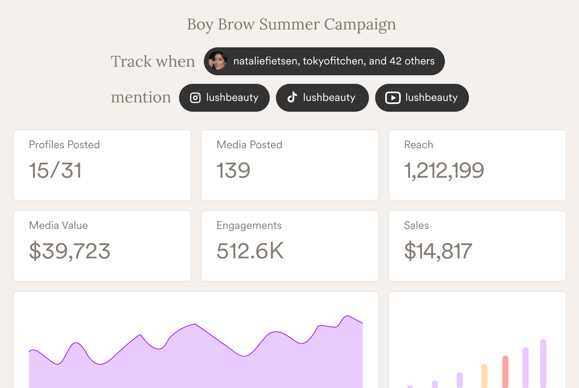Open the Engagements card

[x=290, y=246]
